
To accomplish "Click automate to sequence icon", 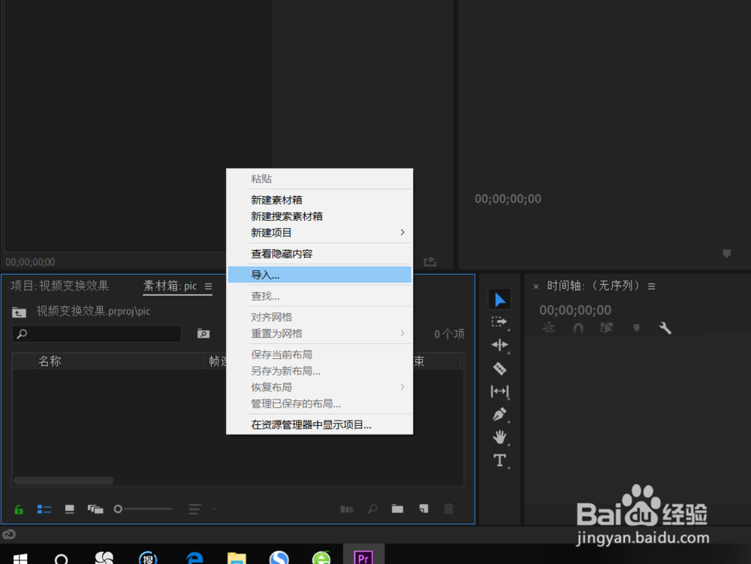I will pyautogui.click(x=347, y=509).
